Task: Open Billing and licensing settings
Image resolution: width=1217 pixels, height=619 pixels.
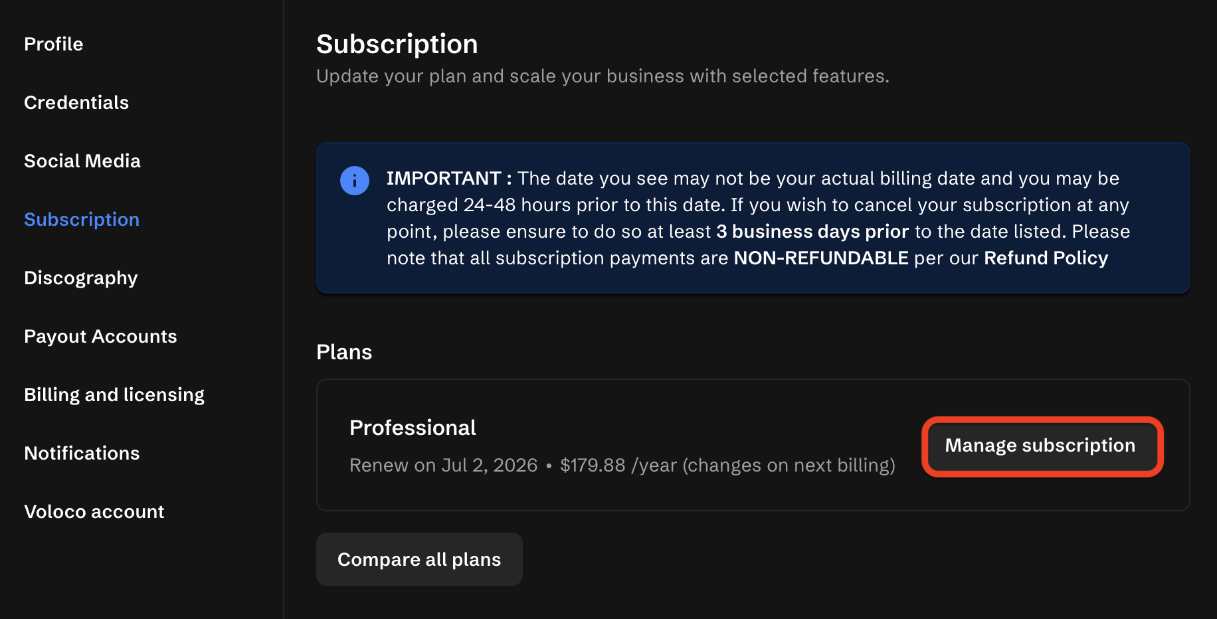Action: [x=114, y=395]
